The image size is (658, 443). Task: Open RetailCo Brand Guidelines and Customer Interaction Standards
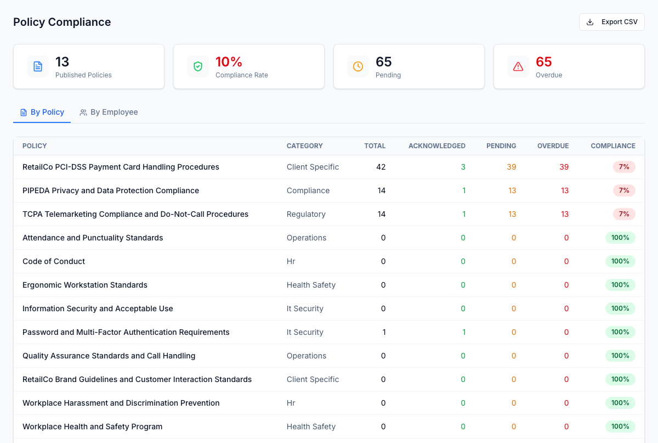point(137,379)
